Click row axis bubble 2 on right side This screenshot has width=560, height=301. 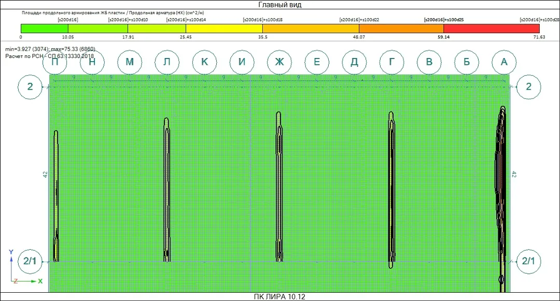528,87
